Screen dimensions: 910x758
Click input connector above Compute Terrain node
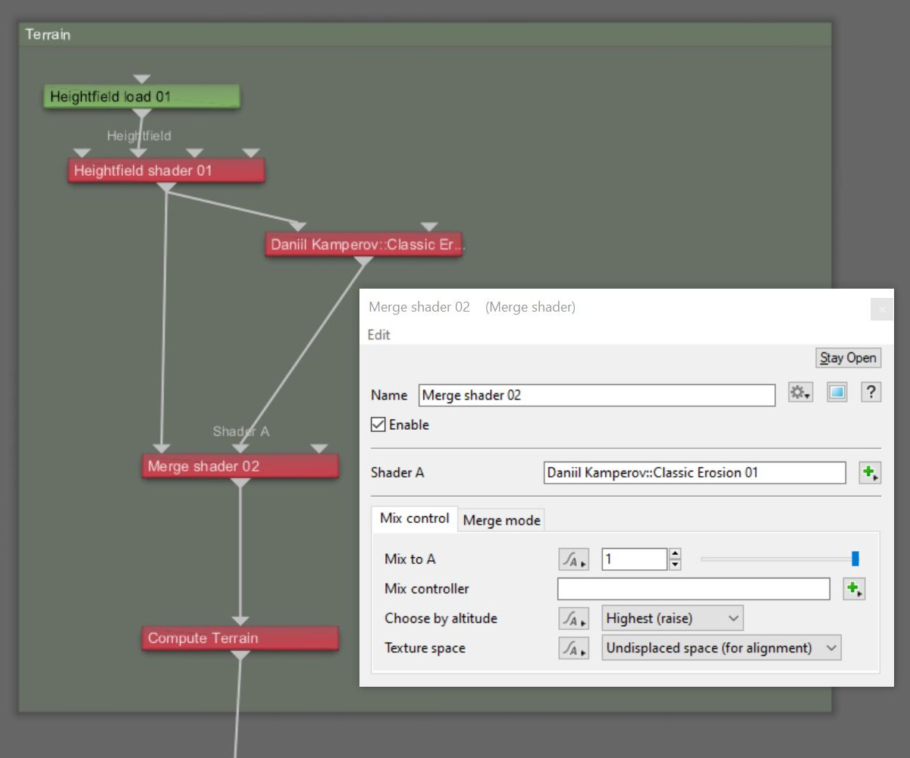click(x=240, y=621)
